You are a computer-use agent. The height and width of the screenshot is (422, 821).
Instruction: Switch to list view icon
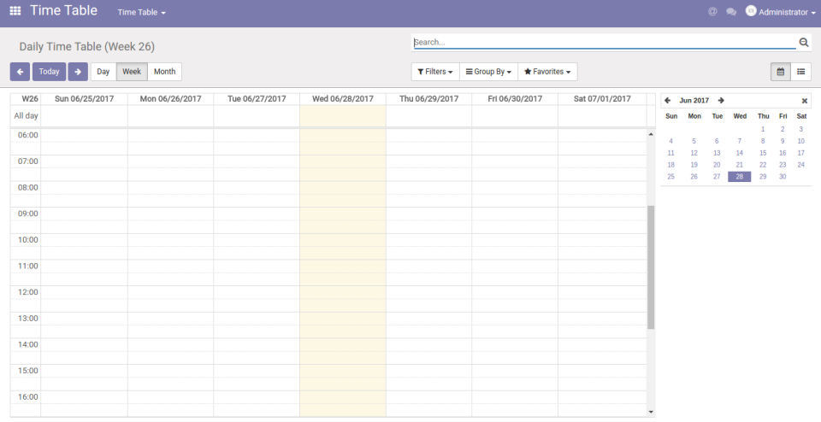(x=801, y=72)
